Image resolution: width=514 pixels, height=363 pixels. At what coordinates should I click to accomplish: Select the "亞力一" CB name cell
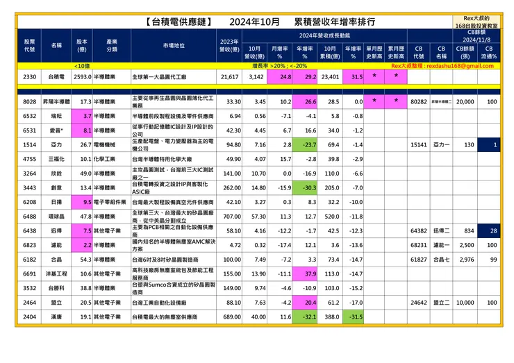click(x=441, y=145)
